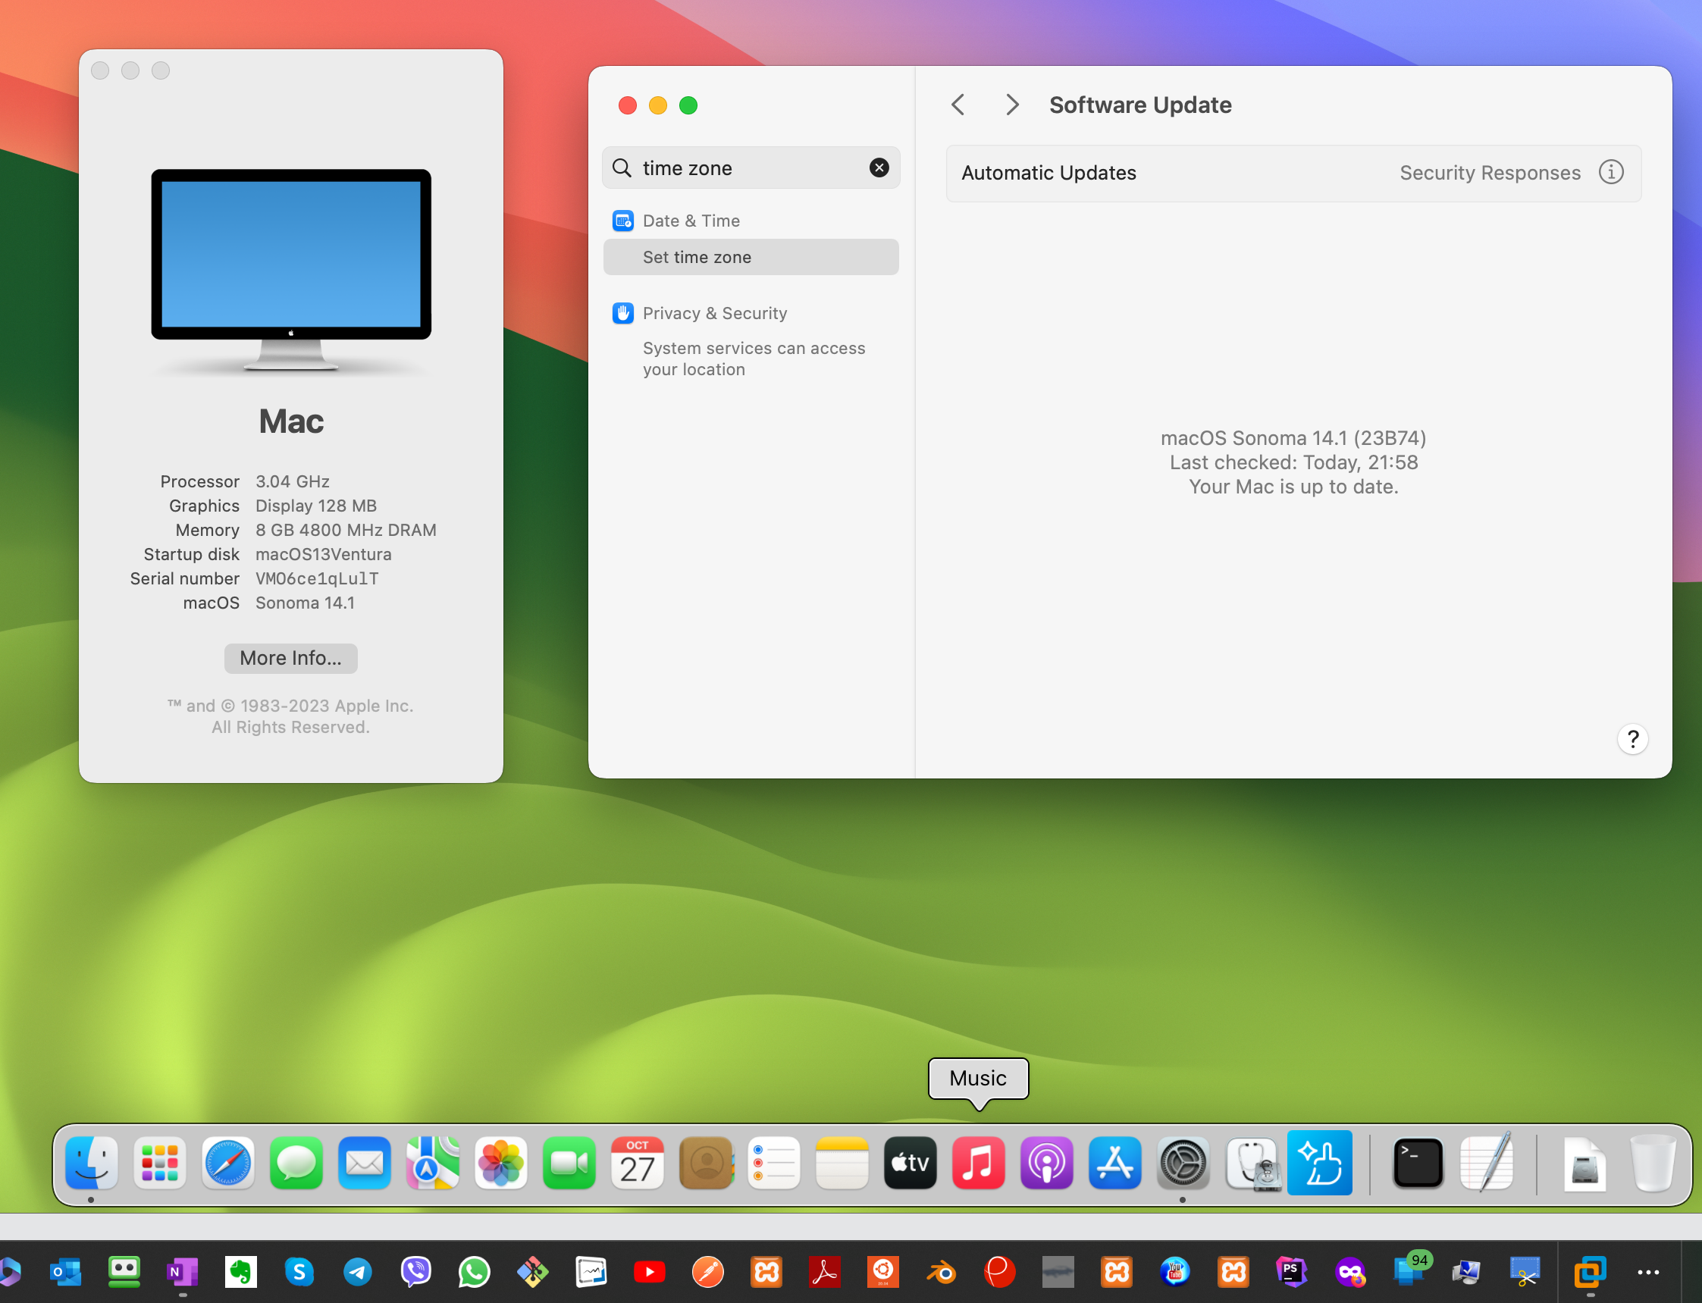Click 'Last checked: Today, 21:58' text
This screenshot has height=1303, width=1702.
[x=1293, y=462]
